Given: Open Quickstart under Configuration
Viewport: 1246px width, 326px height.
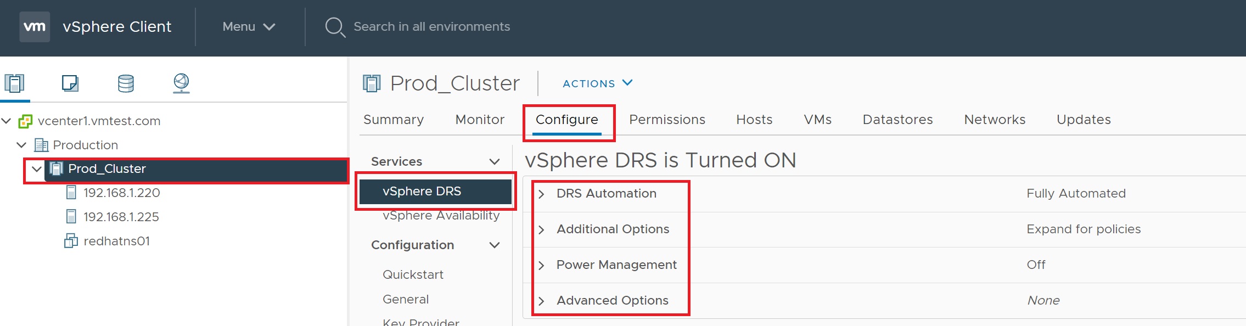Looking at the screenshot, I should click(x=413, y=274).
